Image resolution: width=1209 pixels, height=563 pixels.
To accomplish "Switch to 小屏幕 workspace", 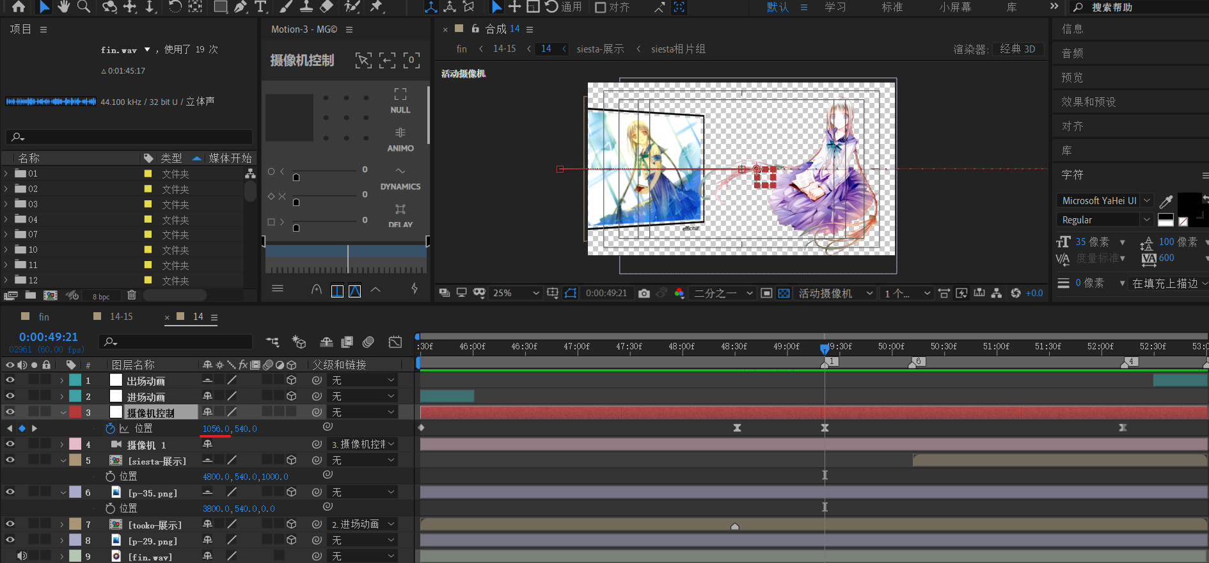I will [x=955, y=7].
